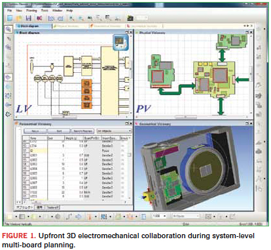Click the blue arrow icon in bottom toolbar

click(x=79, y=217)
